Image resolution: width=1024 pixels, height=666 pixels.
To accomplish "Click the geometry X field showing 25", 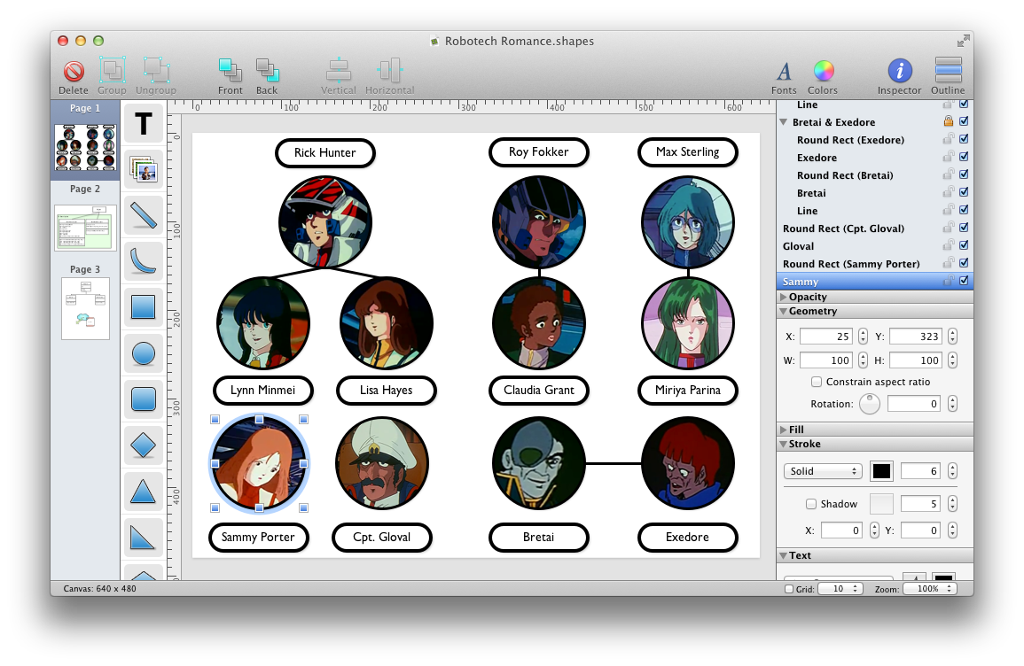I will pos(827,337).
